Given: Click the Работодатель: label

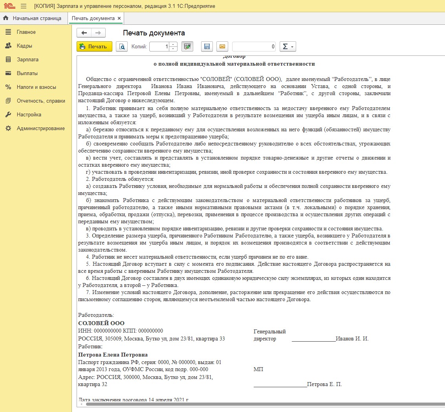Looking at the screenshot, I should 96,315.
